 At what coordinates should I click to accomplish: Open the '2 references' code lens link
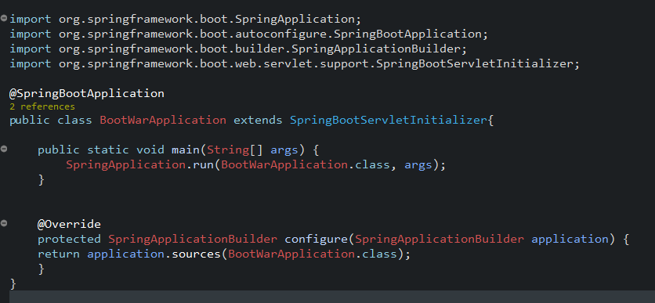point(42,106)
